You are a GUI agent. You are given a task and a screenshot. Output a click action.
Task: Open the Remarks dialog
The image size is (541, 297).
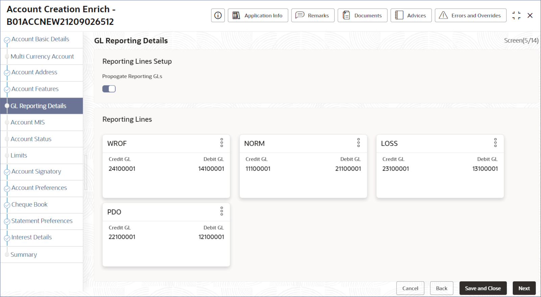pos(313,16)
